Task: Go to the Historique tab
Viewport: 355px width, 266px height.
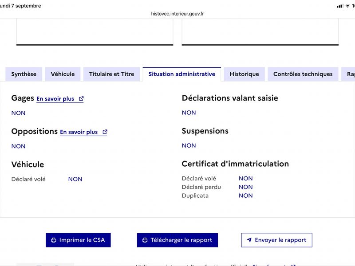Action: pyautogui.click(x=245, y=74)
